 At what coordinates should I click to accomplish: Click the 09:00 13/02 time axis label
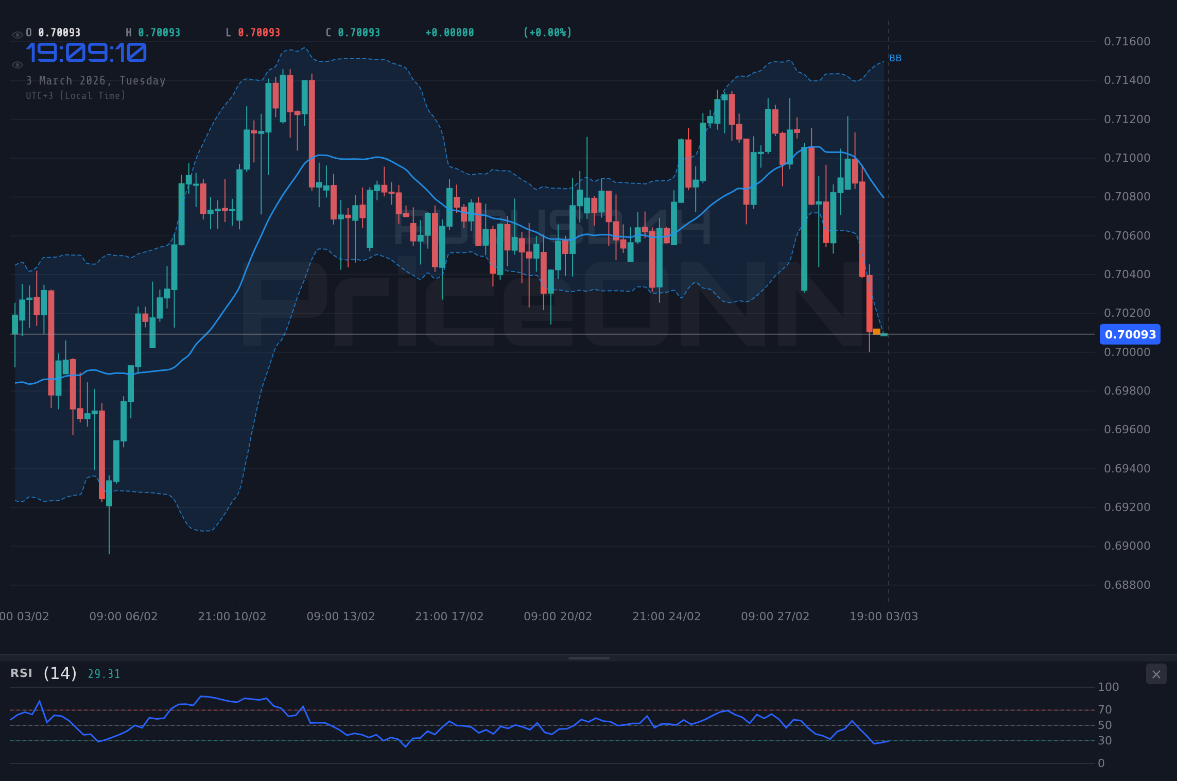[341, 616]
